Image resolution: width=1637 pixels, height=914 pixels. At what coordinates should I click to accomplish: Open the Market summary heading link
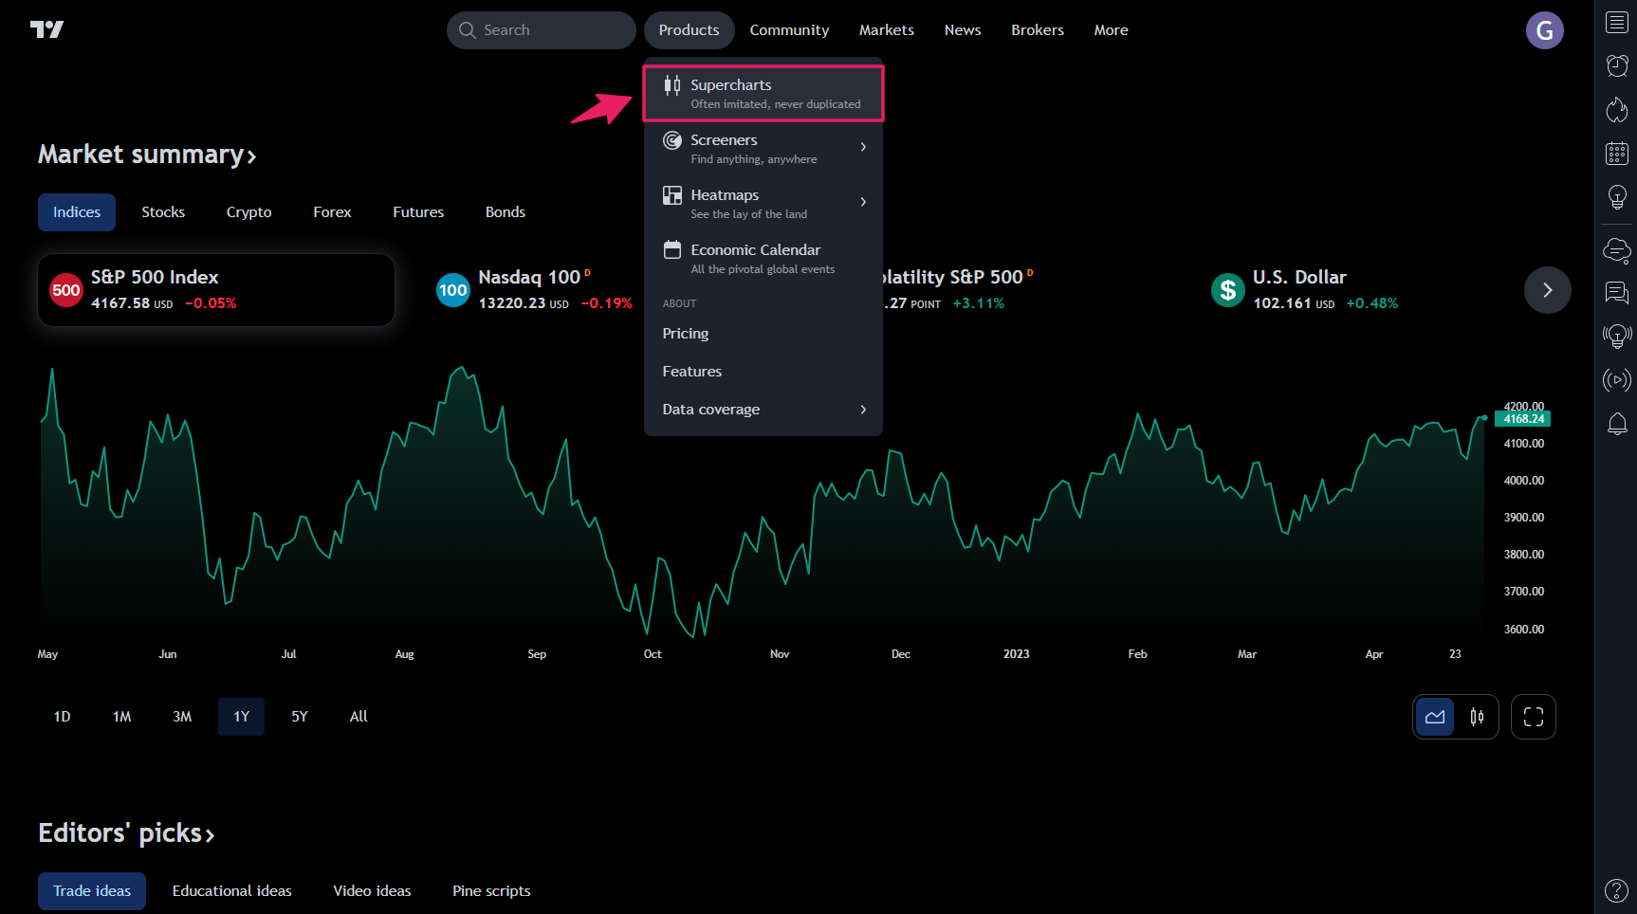pos(147,155)
